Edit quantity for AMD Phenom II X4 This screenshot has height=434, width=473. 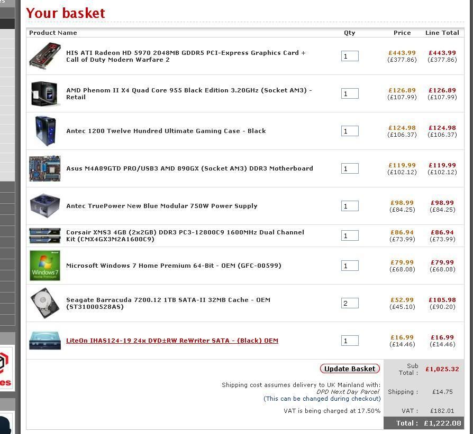tap(350, 93)
